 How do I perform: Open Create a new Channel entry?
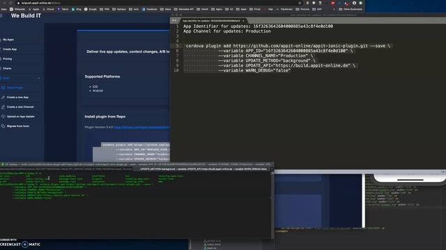point(20,107)
